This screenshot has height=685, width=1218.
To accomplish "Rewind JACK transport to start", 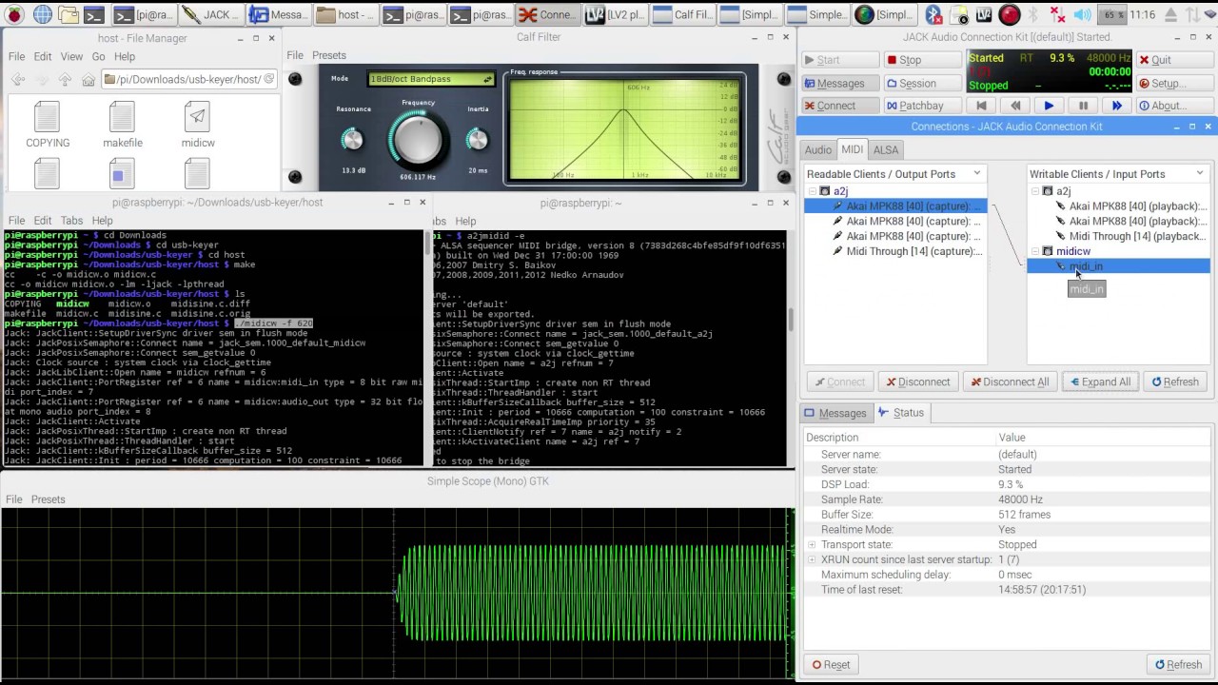I will pos(981,106).
